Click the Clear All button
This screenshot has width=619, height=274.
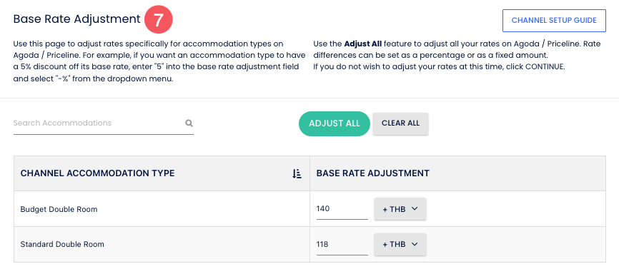point(400,123)
